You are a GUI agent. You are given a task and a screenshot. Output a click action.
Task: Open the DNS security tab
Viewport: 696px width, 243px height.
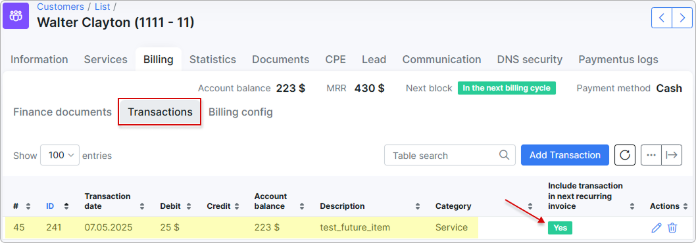[530, 59]
